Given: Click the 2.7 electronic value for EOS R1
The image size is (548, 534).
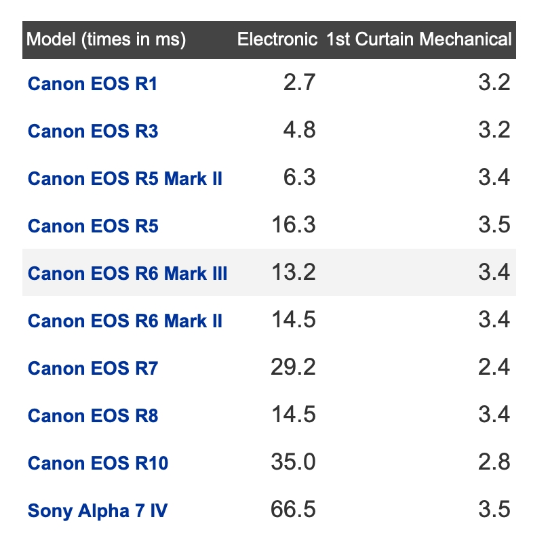Looking at the screenshot, I should [299, 83].
